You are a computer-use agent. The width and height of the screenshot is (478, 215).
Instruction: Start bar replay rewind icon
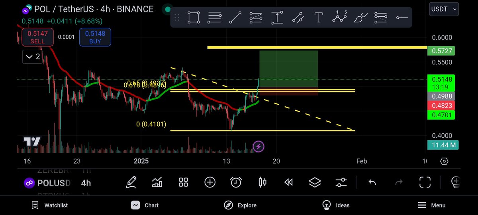click(x=288, y=182)
